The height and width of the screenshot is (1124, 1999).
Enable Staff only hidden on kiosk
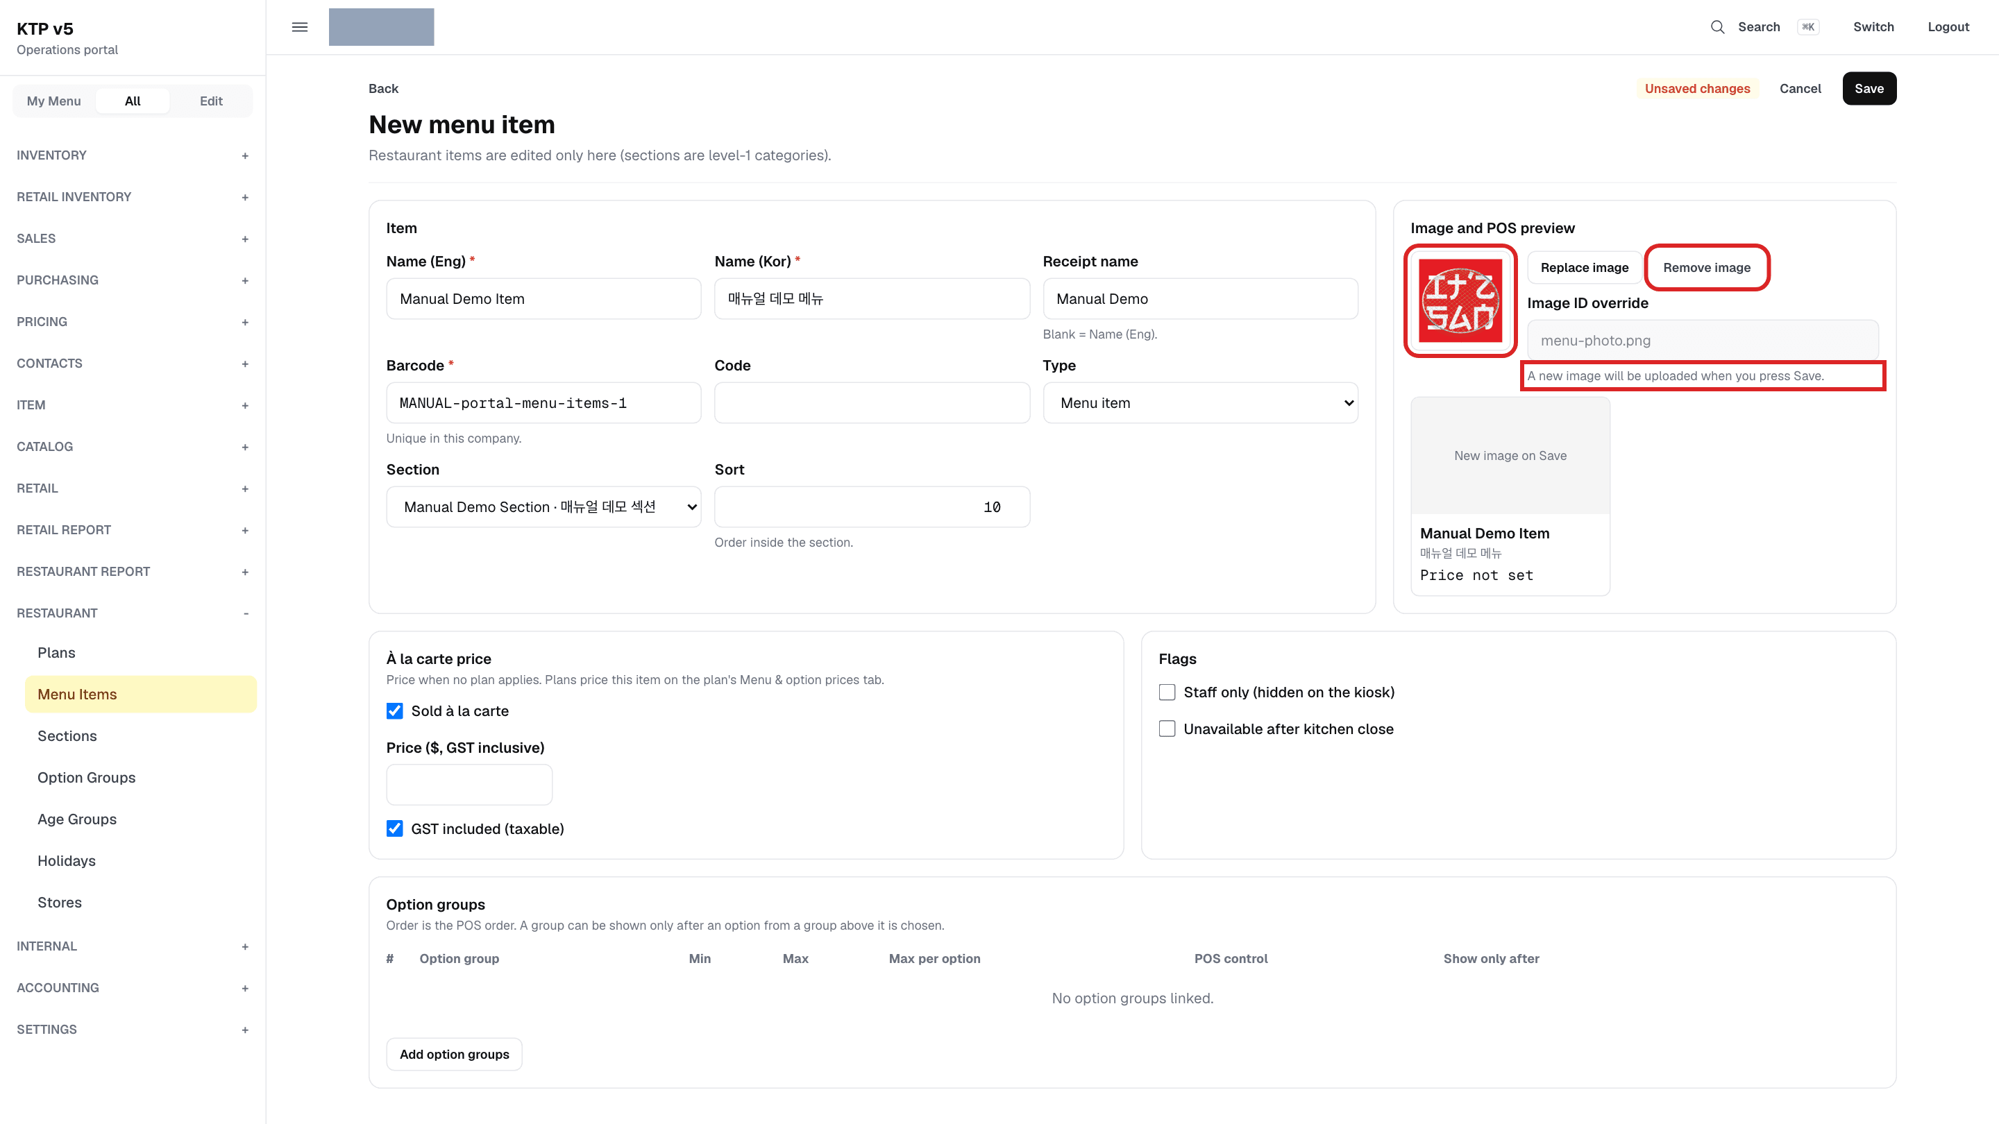point(1166,692)
